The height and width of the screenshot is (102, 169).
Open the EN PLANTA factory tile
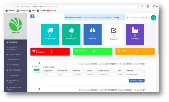135,35
